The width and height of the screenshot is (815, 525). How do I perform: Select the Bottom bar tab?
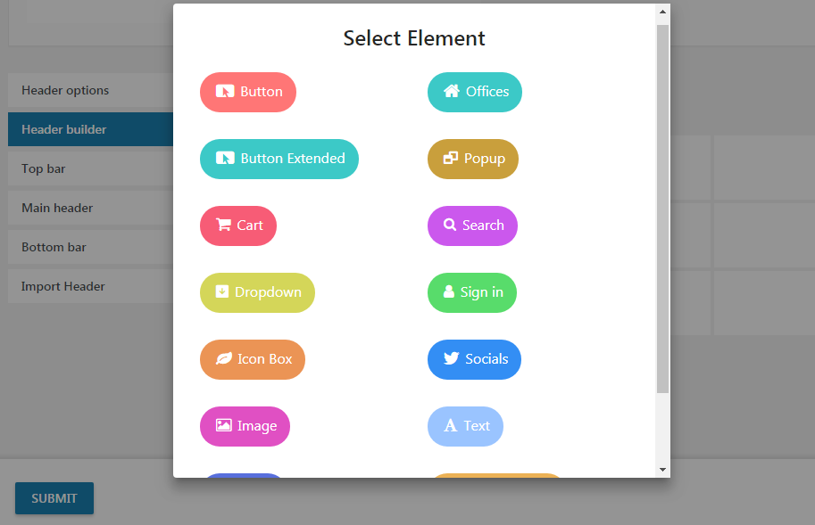pos(54,247)
